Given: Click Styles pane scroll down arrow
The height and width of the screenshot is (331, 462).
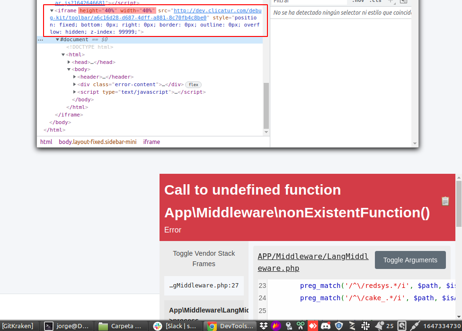Looking at the screenshot, I should point(415,143).
